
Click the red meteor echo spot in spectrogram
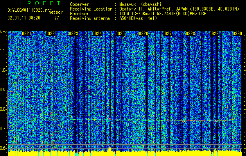click(110, 119)
